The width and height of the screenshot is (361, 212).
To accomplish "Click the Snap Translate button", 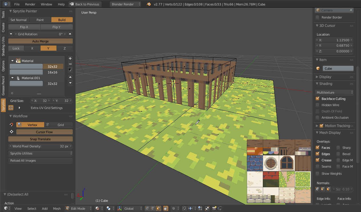I will pos(41,139).
